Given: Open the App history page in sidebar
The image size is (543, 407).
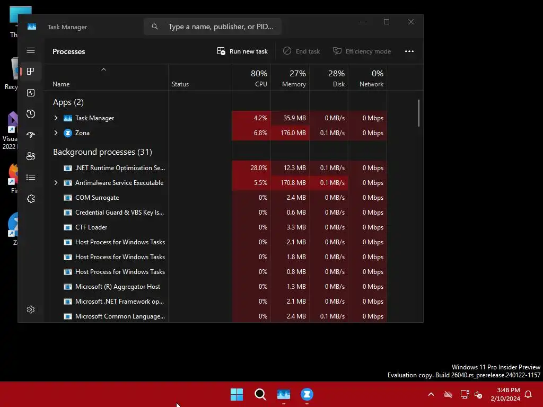Looking at the screenshot, I should click(31, 114).
